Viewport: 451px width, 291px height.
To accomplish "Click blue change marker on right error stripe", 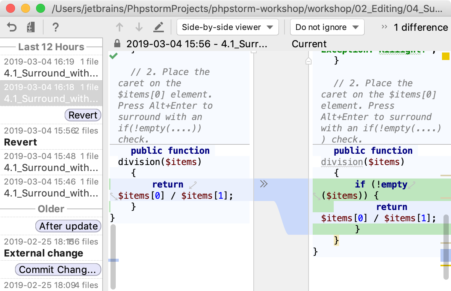I will click(445, 255).
